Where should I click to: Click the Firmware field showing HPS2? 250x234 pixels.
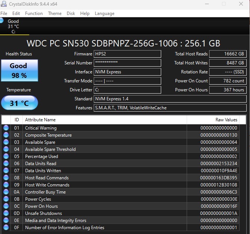click(127, 54)
